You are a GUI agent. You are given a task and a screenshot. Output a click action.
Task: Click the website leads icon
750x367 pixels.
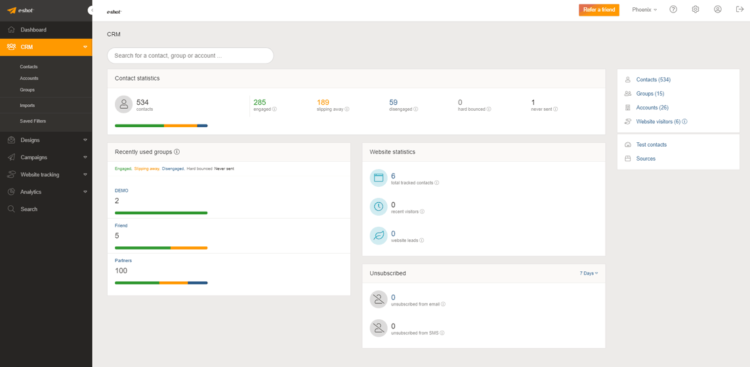(x=379, y=235)
